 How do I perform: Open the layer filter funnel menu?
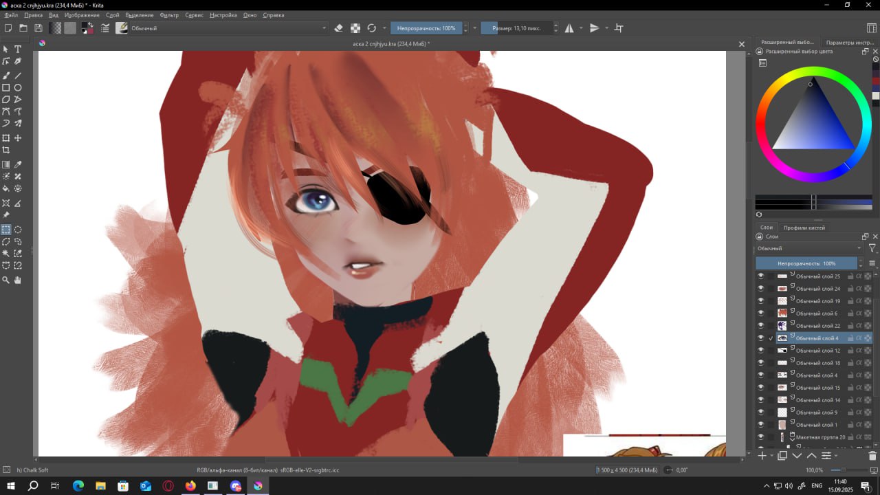[872, 248]
